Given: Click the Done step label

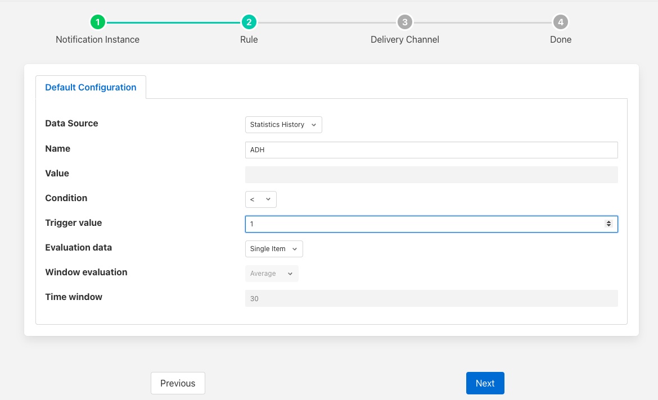Looking at the screenshot, I should pos(560,40).
